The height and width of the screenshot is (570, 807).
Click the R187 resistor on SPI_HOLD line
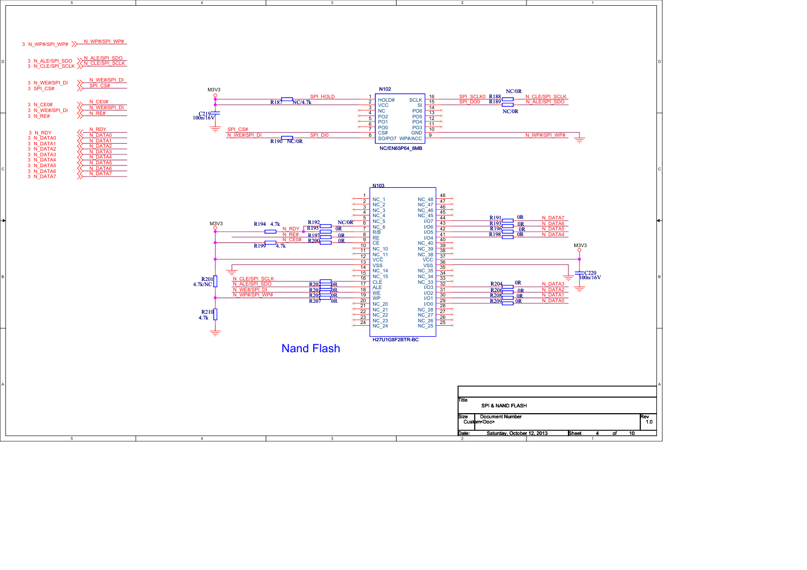(x=287, y=99)
